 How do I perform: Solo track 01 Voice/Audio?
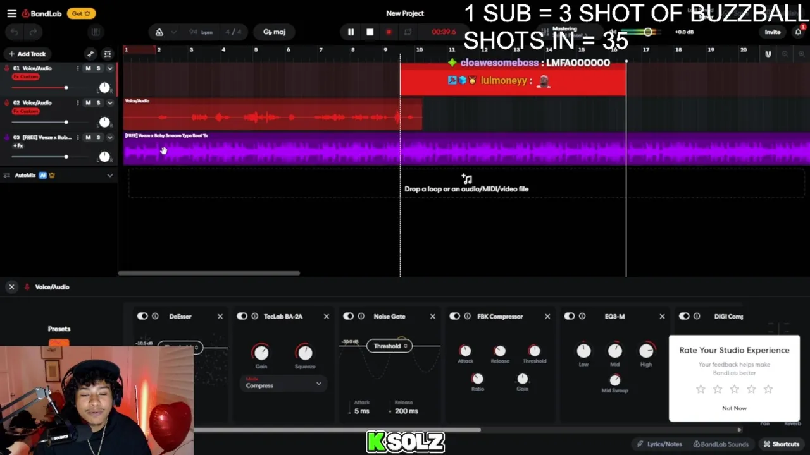coord(98,68)
